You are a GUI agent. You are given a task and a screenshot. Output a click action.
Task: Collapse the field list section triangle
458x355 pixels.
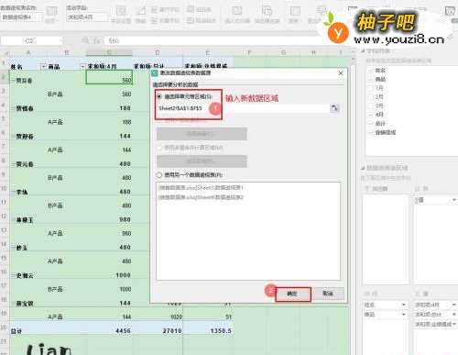pos(363,50)
